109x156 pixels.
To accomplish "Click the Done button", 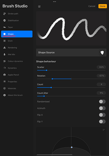I will 103,6.
